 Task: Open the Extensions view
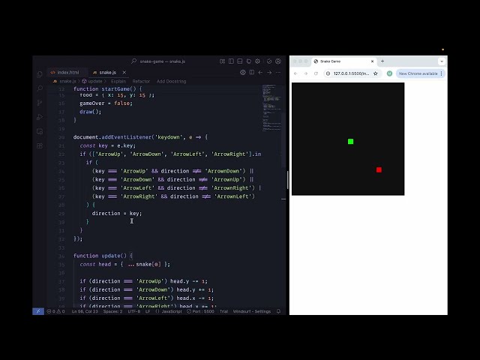coord(40,145)
